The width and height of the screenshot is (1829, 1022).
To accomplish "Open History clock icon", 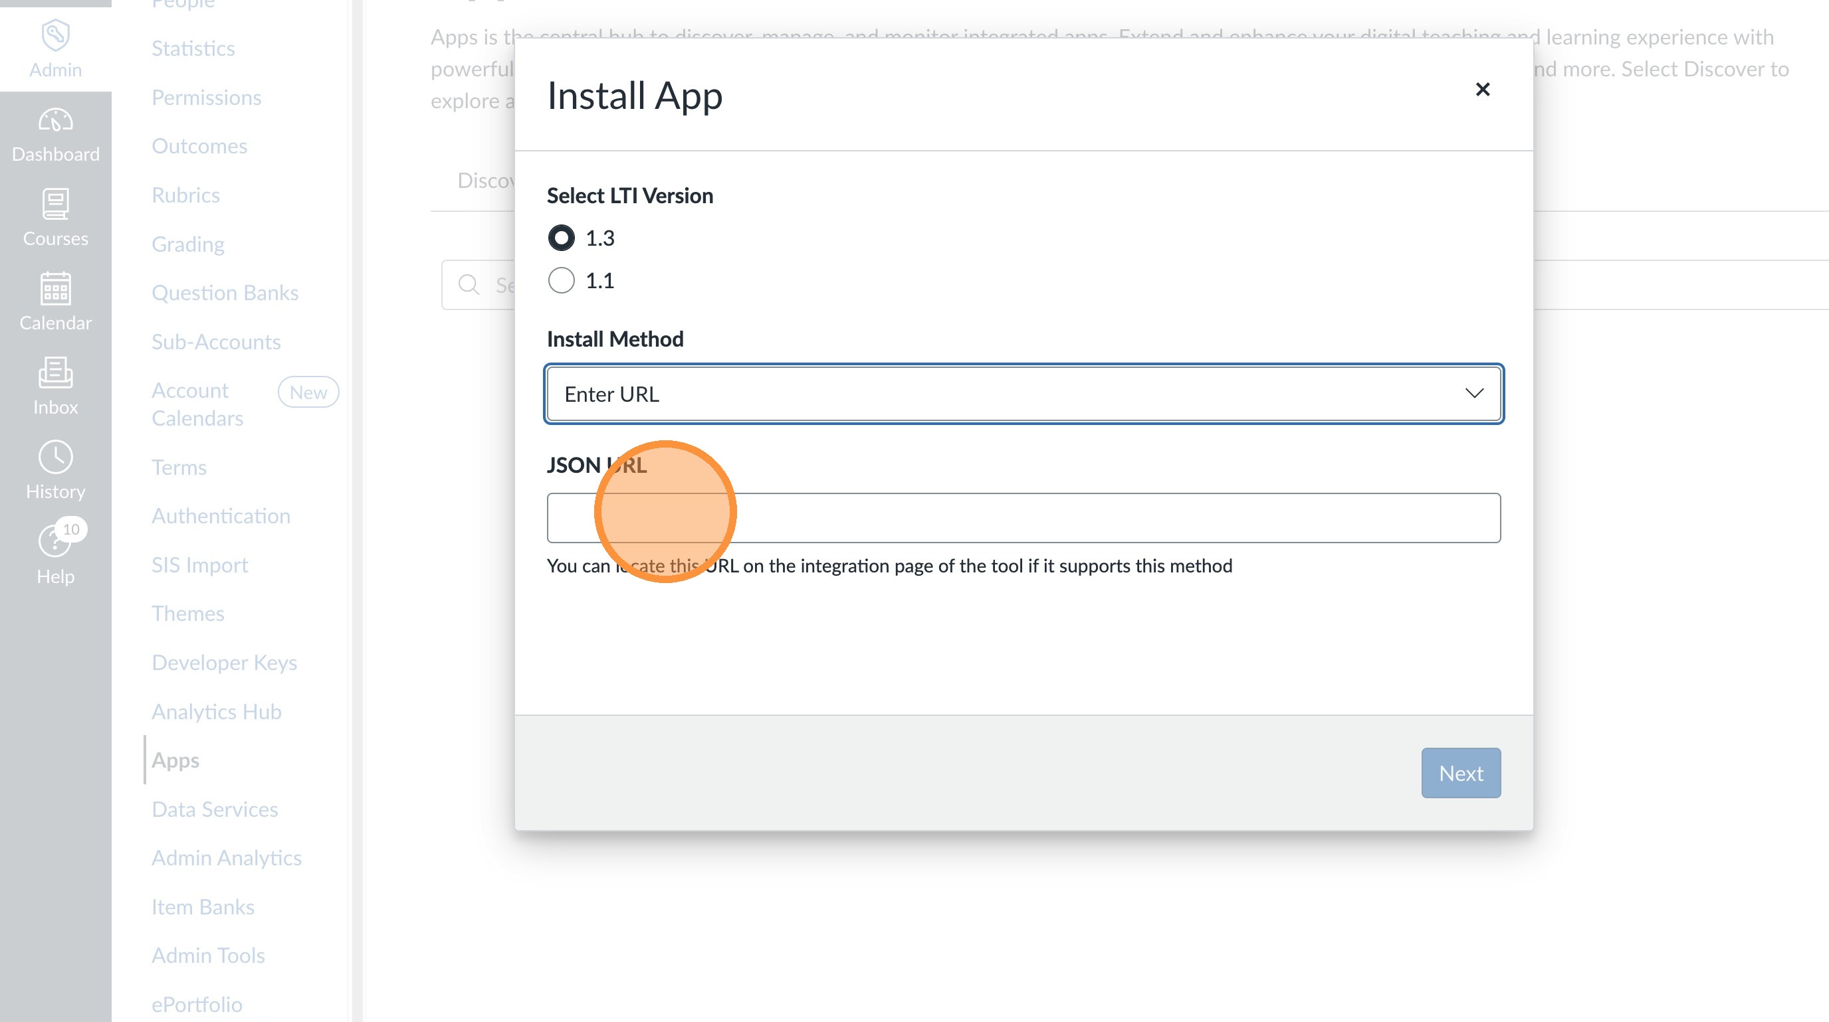I will click(x=55, y=458).
